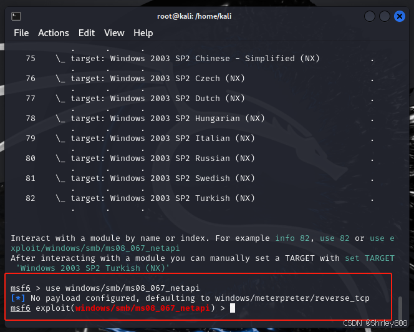Click the 'use windows/smb/ms08_067_netapi' command line

coord(122,288)
